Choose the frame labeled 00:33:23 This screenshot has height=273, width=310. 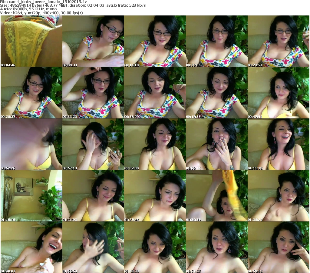click(x=93, y=93)
